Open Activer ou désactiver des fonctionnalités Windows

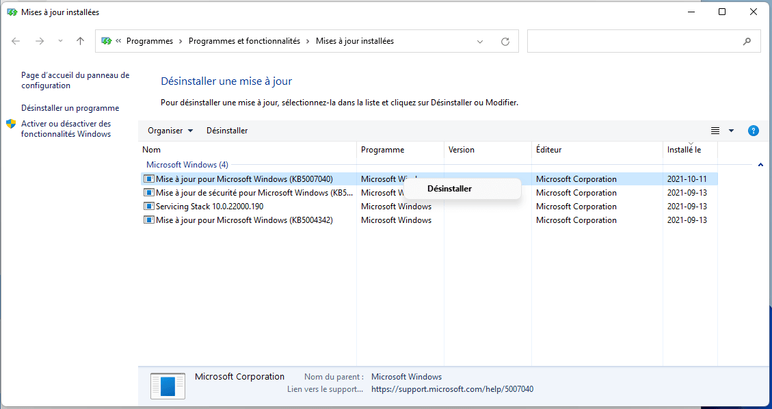(66, 129)
